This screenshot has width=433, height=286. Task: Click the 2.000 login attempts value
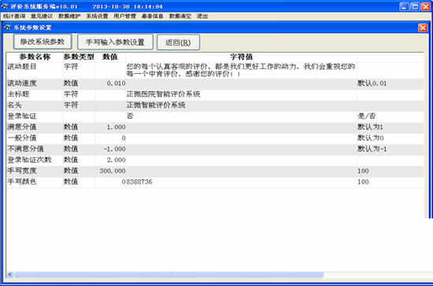click(116, 159)
